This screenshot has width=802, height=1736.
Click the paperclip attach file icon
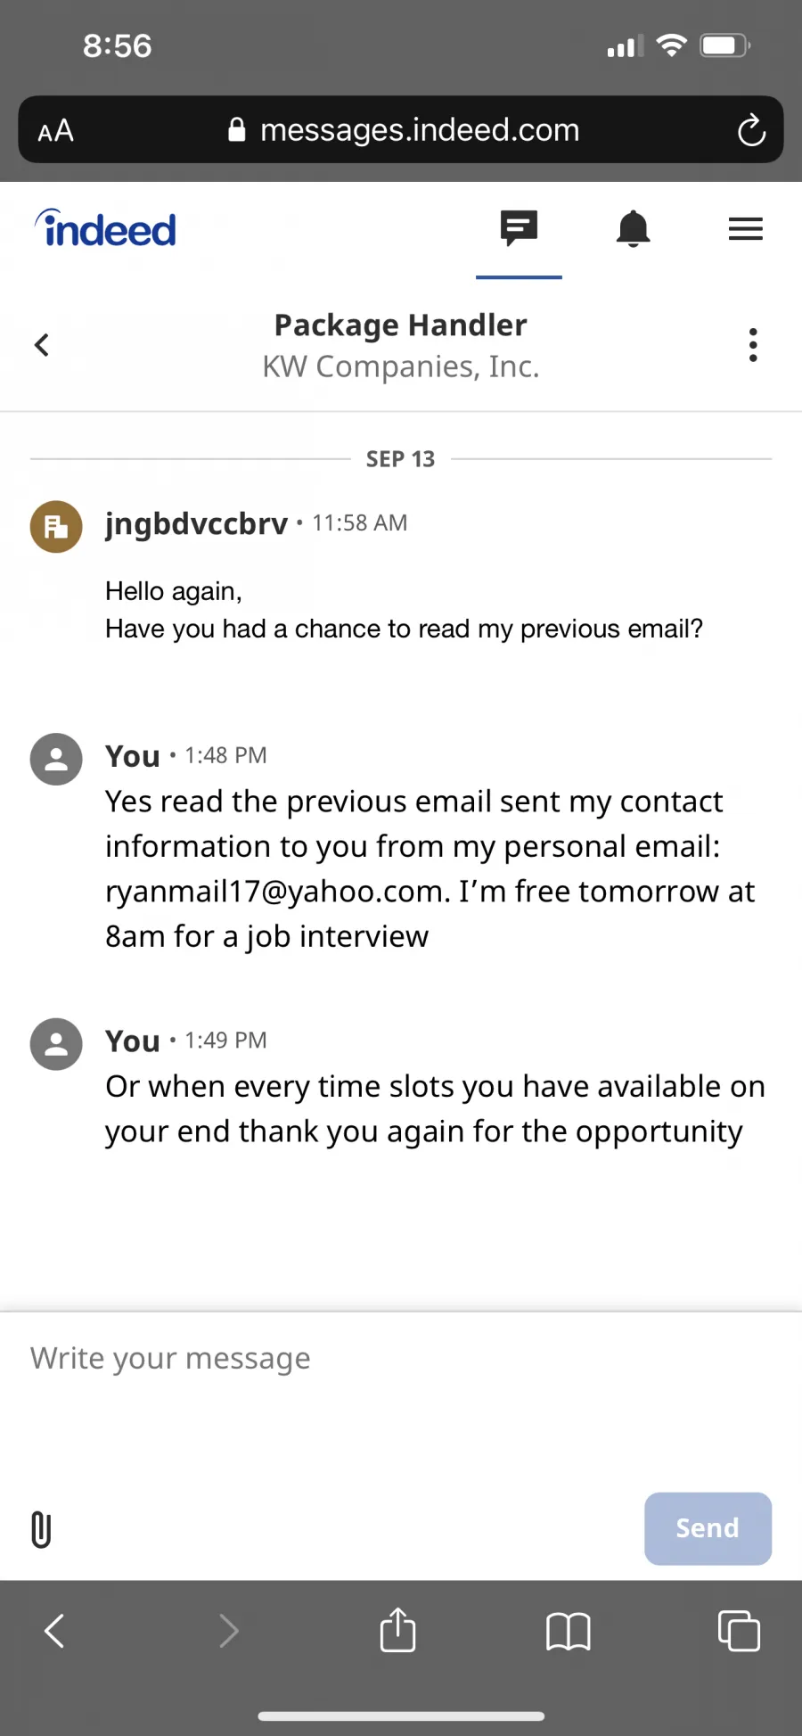41,1529
